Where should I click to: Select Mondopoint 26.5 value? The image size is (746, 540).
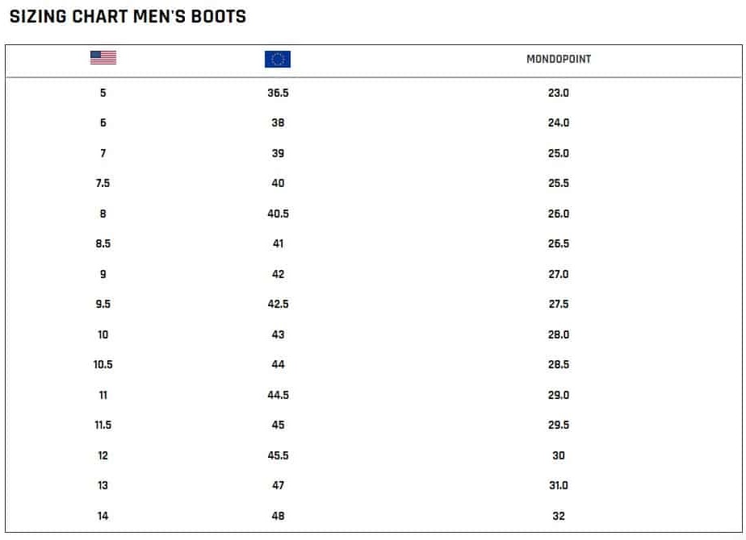pyautogui.click(x=559, y=243)
